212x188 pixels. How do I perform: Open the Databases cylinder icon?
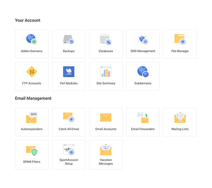(106, 39)
